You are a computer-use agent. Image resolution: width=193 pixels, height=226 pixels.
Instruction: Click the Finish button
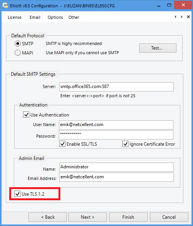[x=128, y=217]
